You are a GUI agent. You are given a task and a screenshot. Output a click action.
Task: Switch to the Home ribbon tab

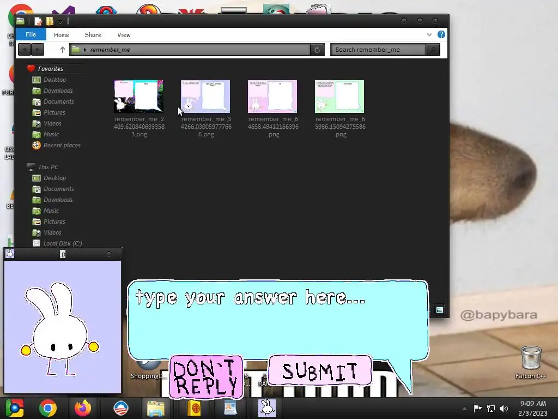pos(62,35)
